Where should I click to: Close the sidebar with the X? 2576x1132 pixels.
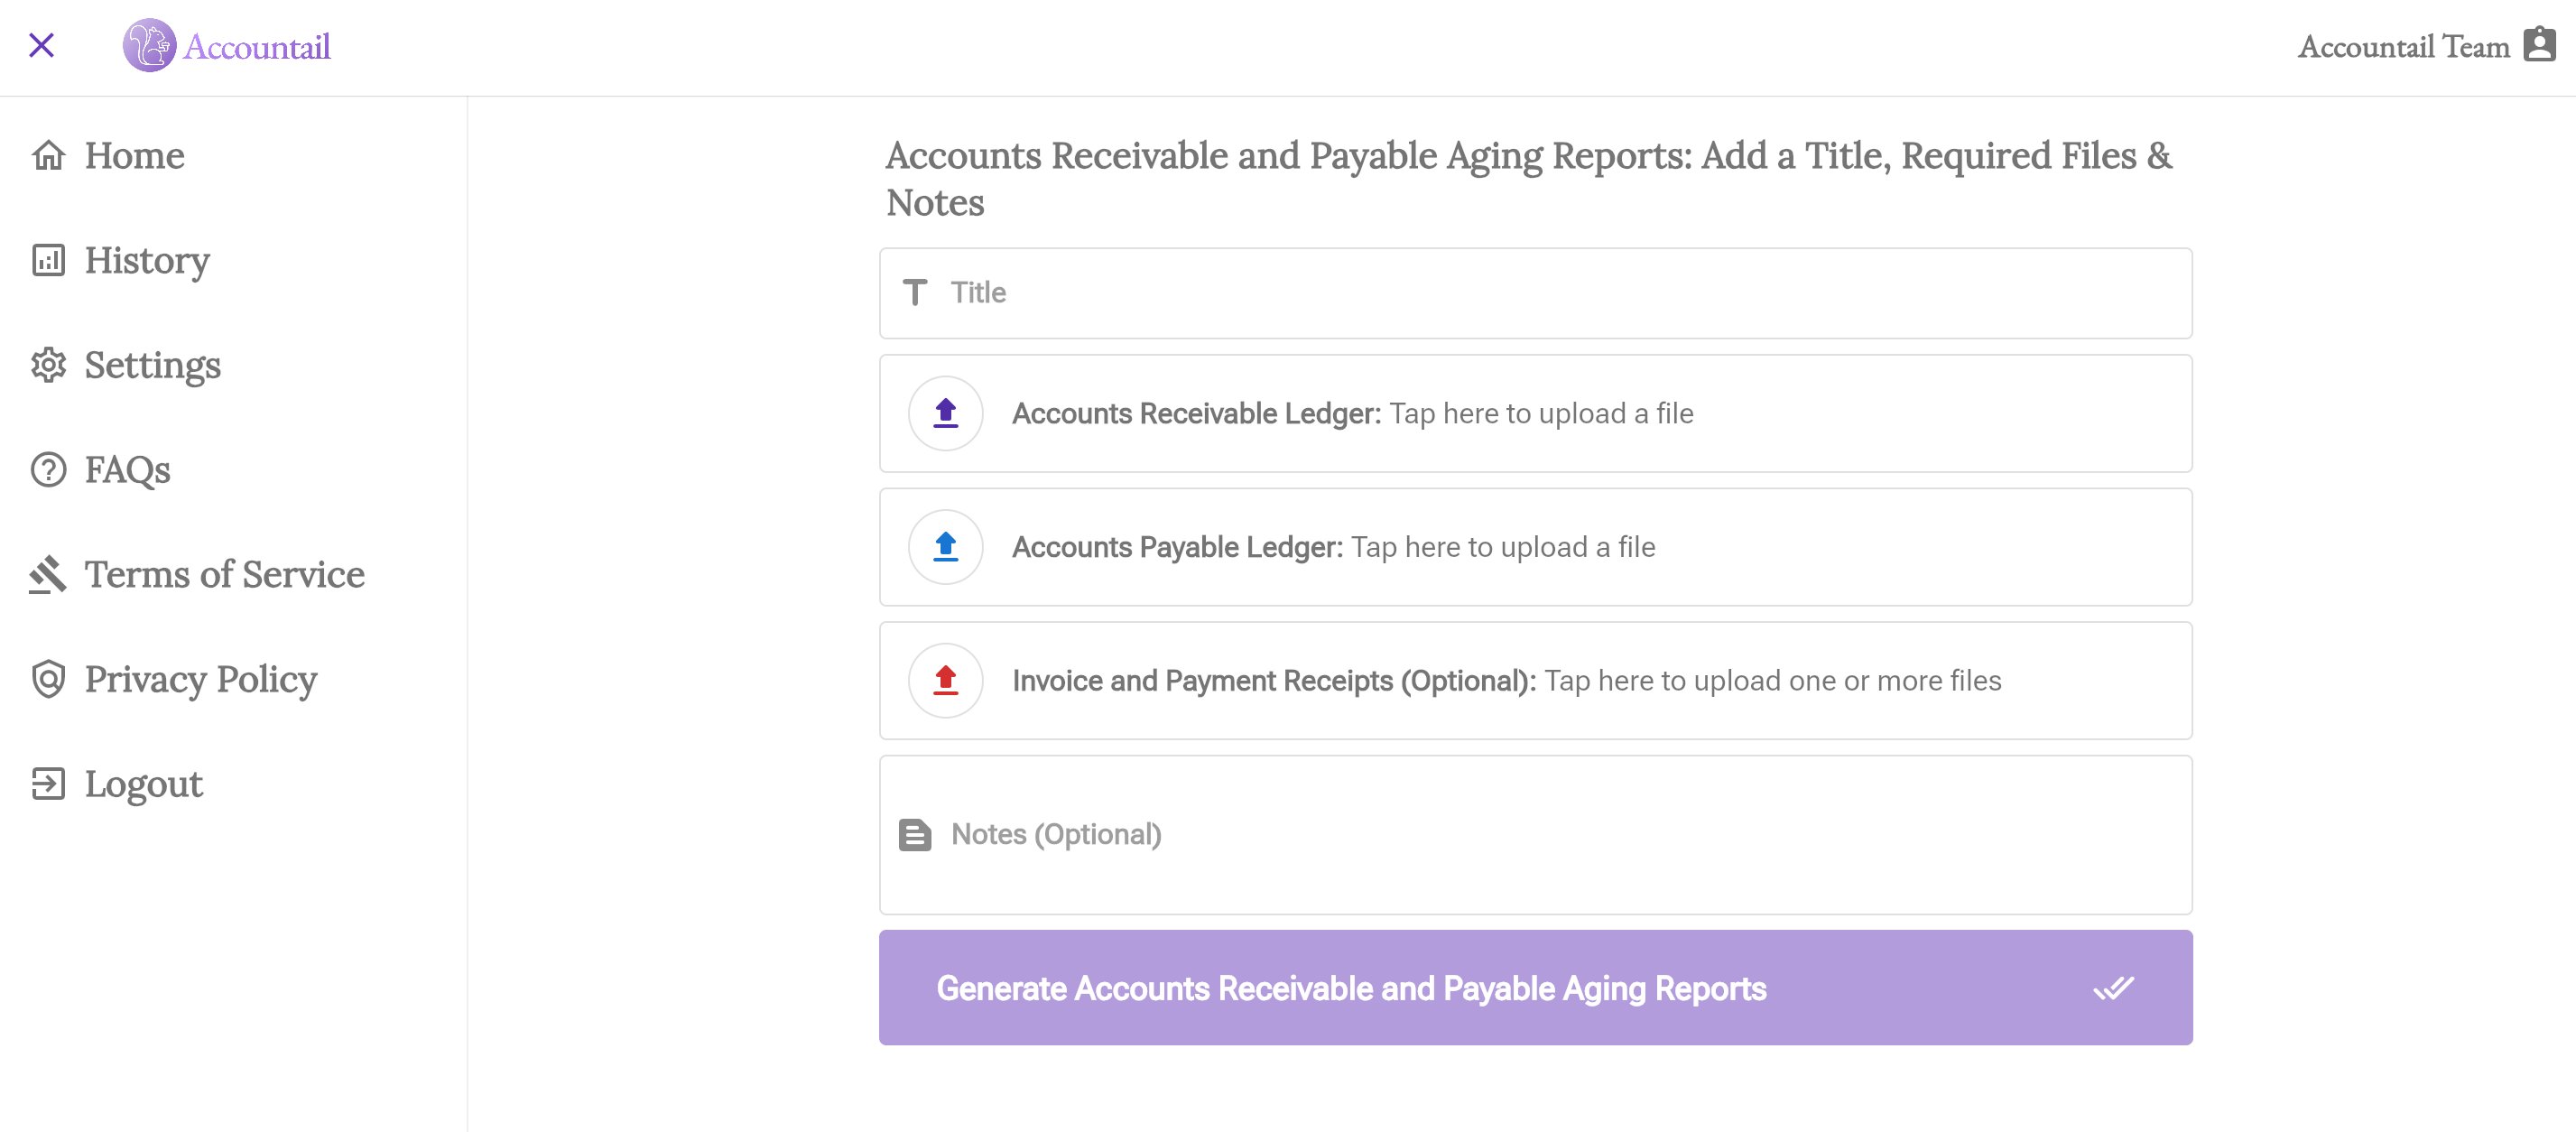42,46
